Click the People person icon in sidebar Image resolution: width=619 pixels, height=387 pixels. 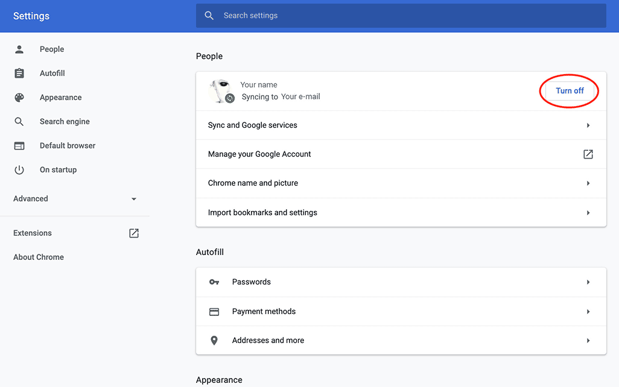pyautogui.click(x=19, y=49)
